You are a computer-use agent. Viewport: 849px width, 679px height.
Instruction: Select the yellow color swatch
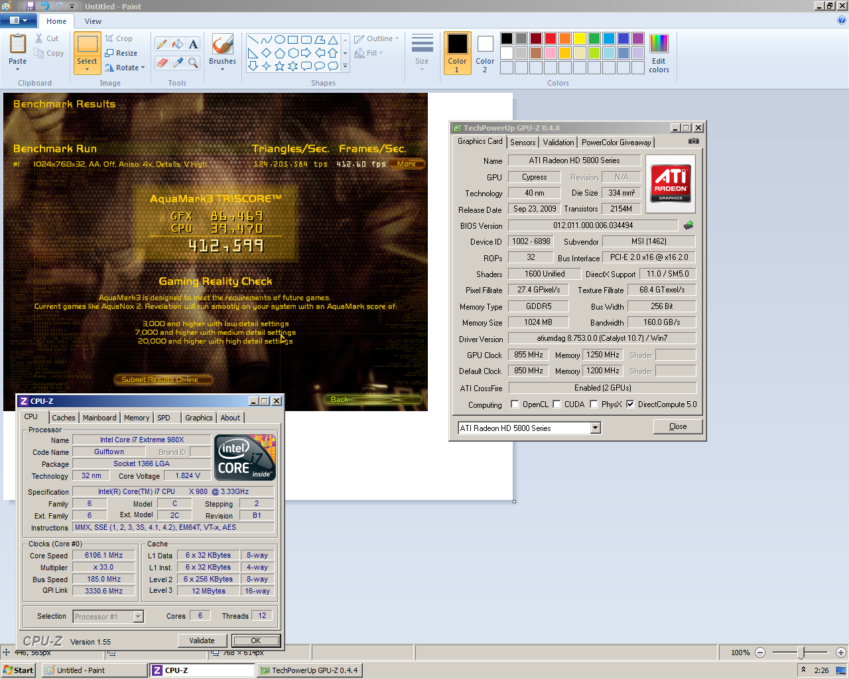[579, 38]
